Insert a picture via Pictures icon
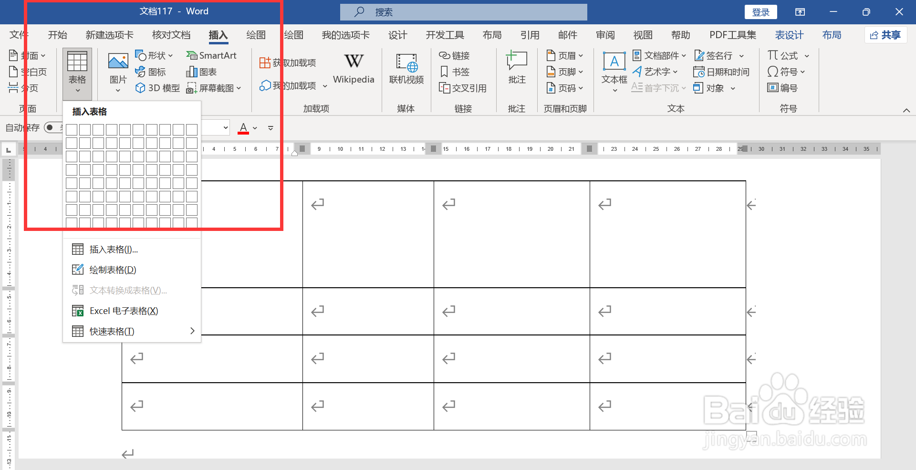916x470 pixels. (x=118, y=73)
